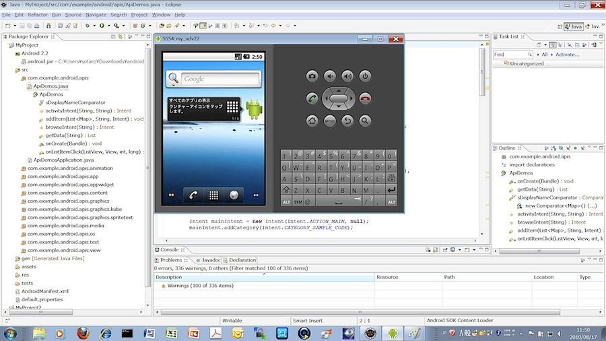Click the Activate... link in Task List
Screen dimensions: 606x341
[566, 55]
